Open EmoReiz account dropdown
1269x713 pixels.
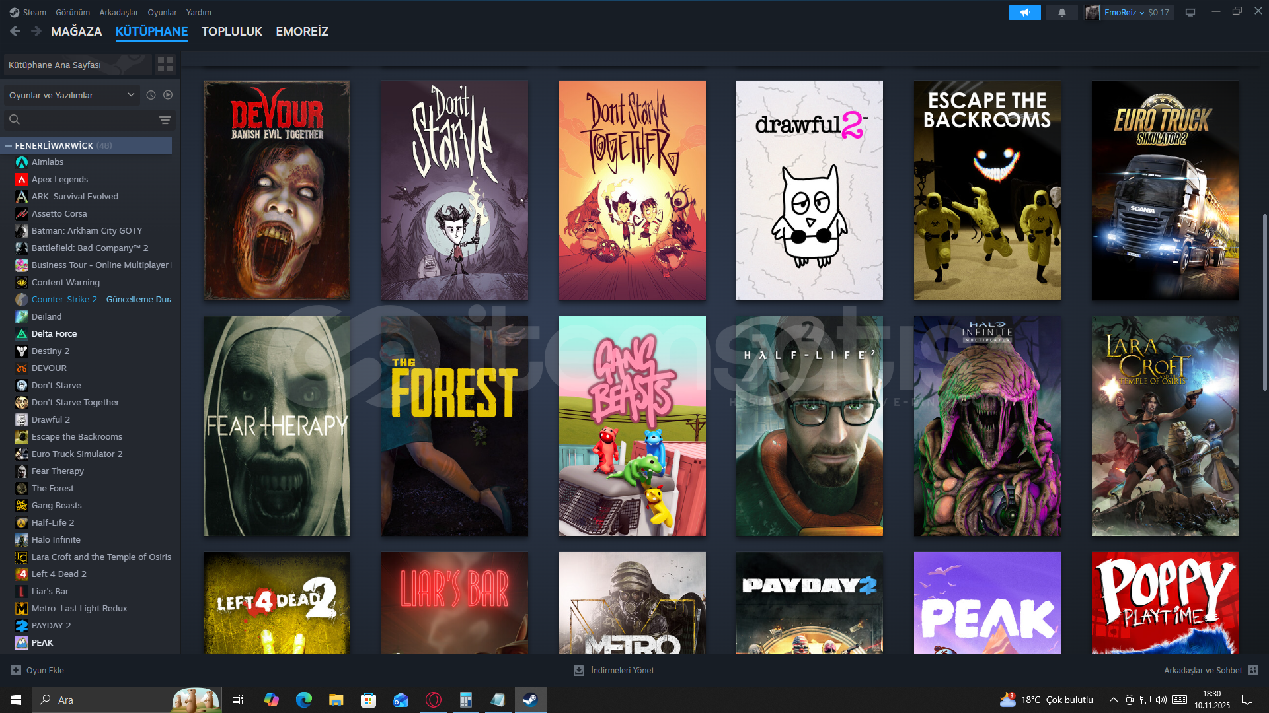pos(1124,13)
